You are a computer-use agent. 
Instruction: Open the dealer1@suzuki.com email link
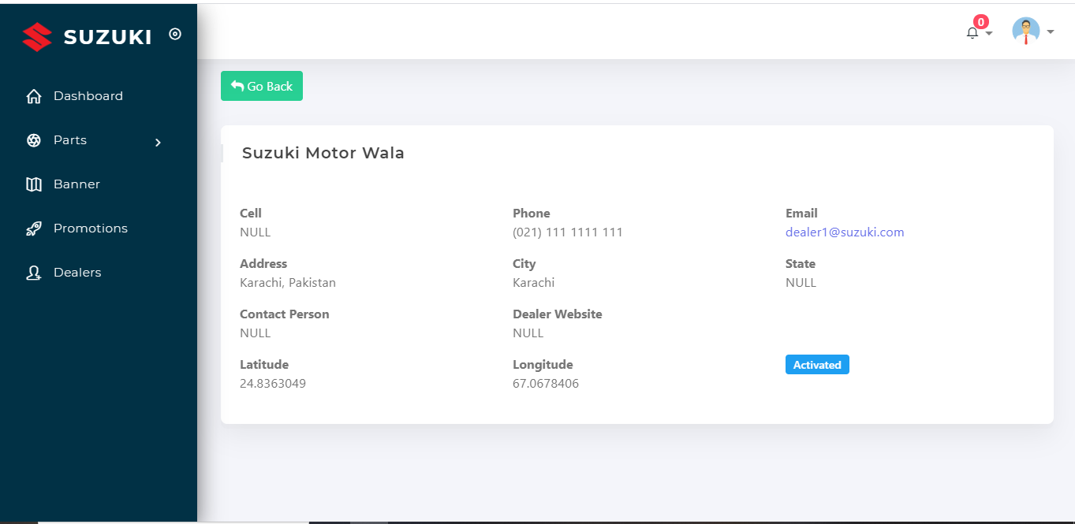845,232
